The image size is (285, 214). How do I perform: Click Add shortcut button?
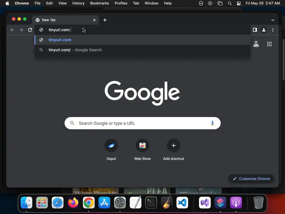point(173,150)
